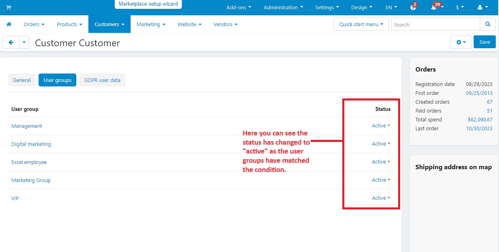Expand Excel employee status dropdown
Screen dimensions: 499x252
click(x=381, y=162)
